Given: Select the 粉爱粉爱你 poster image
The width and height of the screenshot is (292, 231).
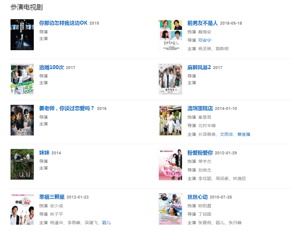Looking at the screenshot, I should point(170,165).
